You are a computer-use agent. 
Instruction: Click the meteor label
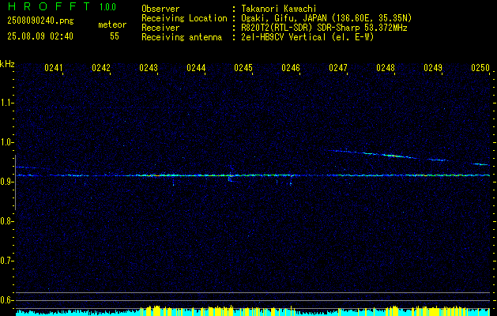point(112,24)
